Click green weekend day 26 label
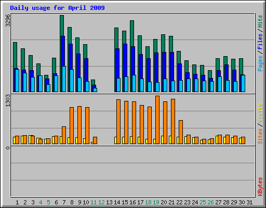 coord(210,202)
